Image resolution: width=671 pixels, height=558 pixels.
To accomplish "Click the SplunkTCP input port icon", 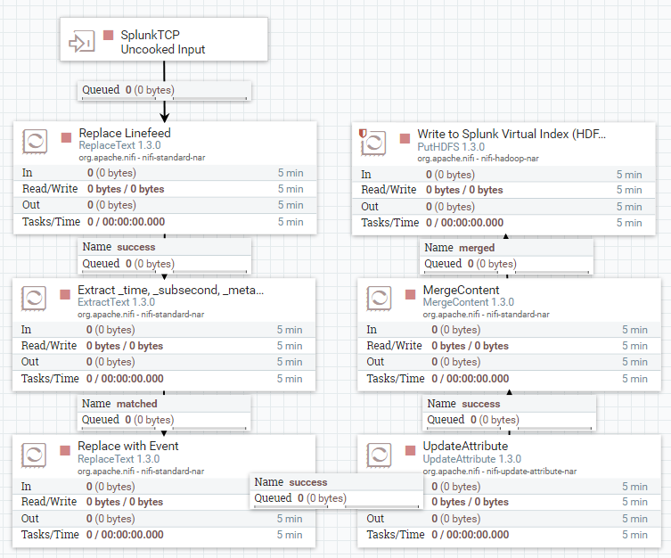I will click(81, 42).
